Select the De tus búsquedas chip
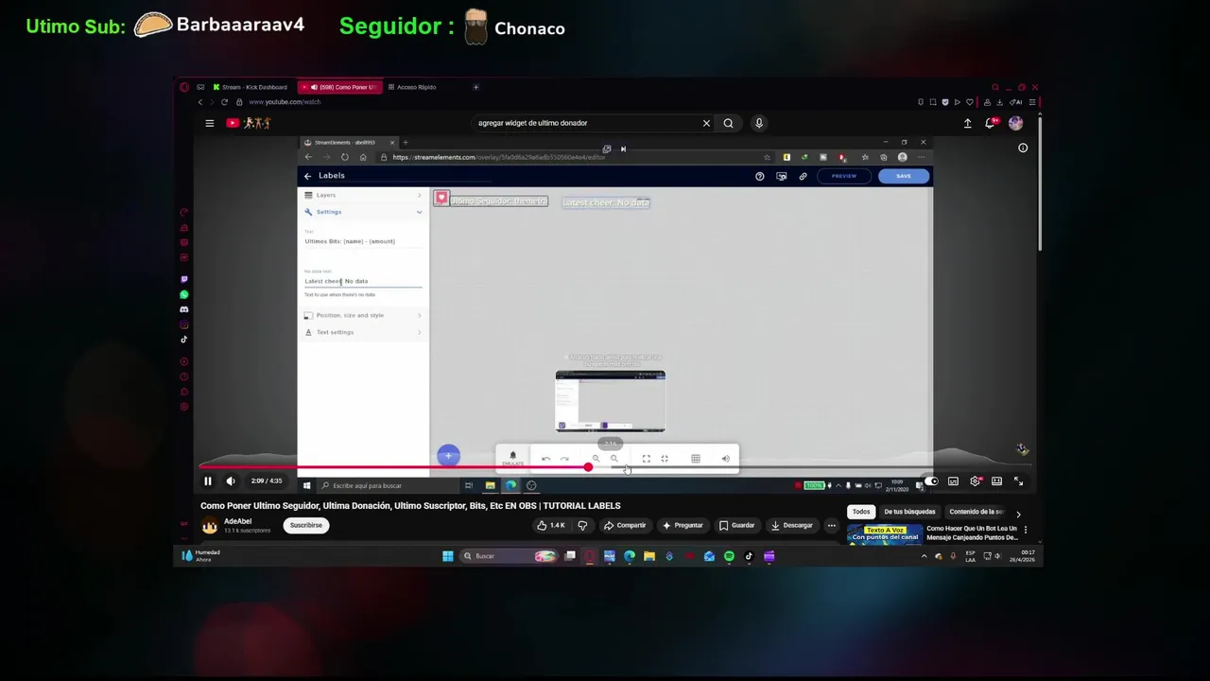Image resolution: width=1210 pixels, height=681 pixels. click(909, 512)
